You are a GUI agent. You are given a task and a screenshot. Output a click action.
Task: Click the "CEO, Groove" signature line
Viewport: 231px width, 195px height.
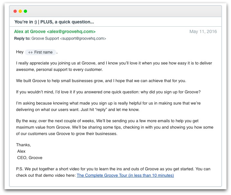pos(30,158)
